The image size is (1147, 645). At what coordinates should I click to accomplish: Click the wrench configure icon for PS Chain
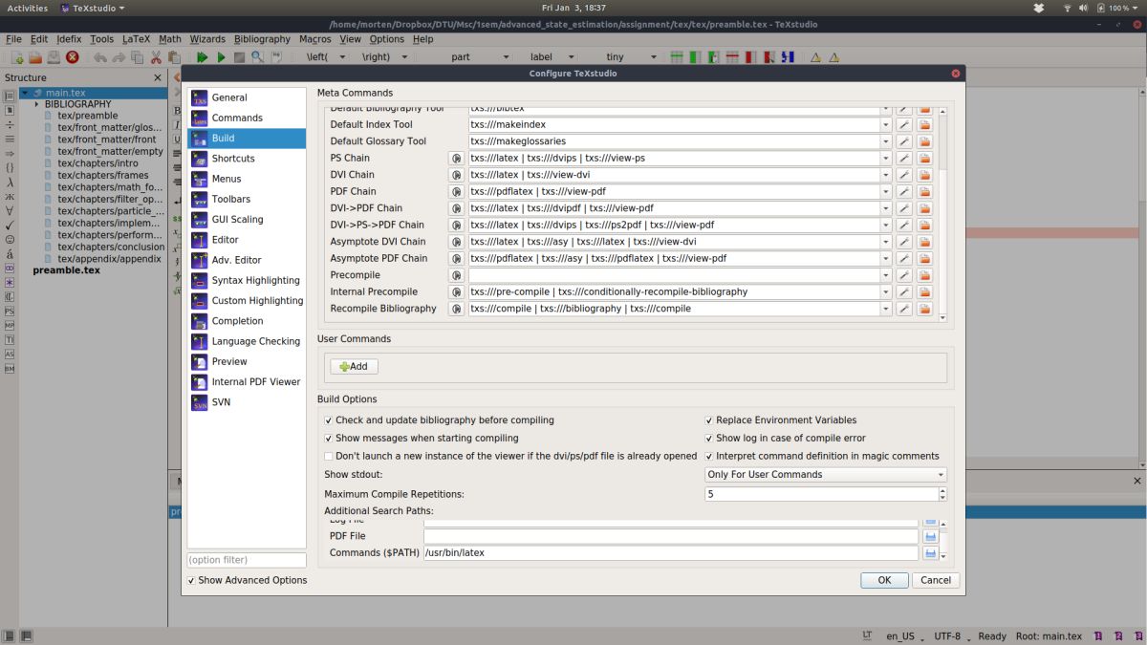tap(904, 158)
